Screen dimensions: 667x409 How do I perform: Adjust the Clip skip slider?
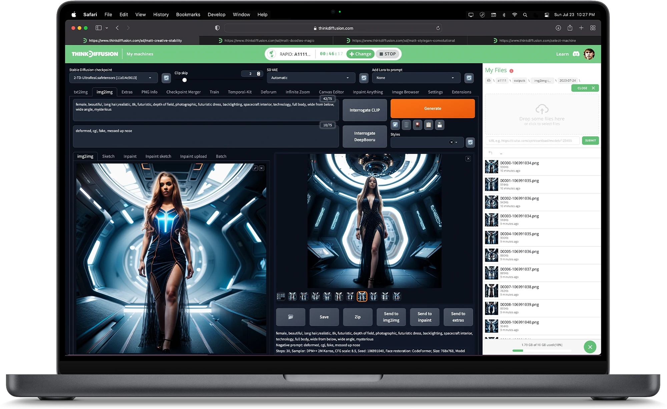(x=184, y=80)
